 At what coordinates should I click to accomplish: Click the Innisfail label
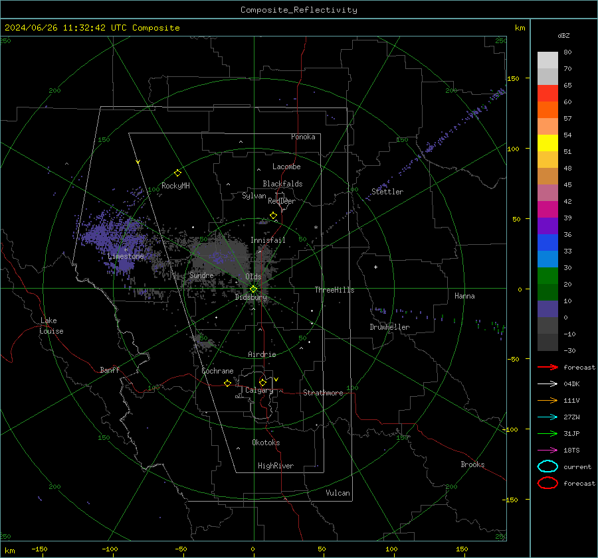click(268, 240)
